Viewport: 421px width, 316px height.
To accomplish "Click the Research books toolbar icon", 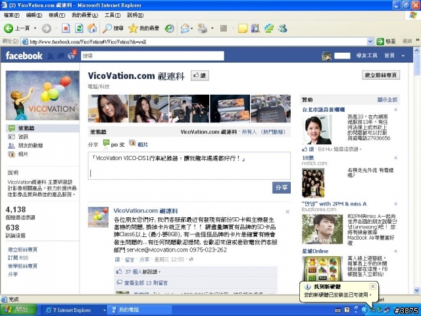I will (x=255, y=28).
